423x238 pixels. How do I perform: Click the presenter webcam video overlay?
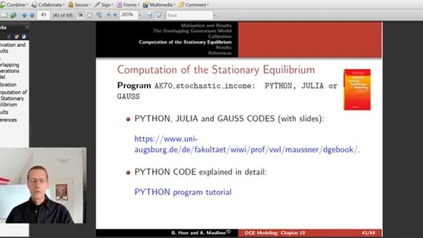coord(43,185)
